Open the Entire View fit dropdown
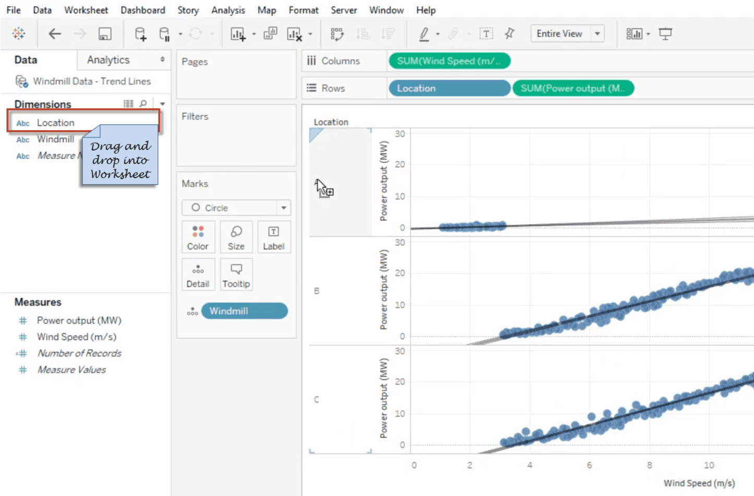The height and width of the screenshot is (496, 754). [598, 33]
